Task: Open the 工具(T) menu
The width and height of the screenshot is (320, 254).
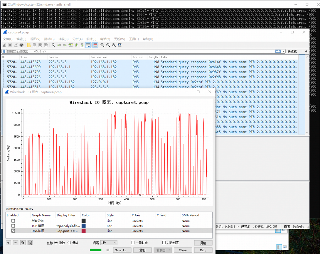Action: [134, 39]
